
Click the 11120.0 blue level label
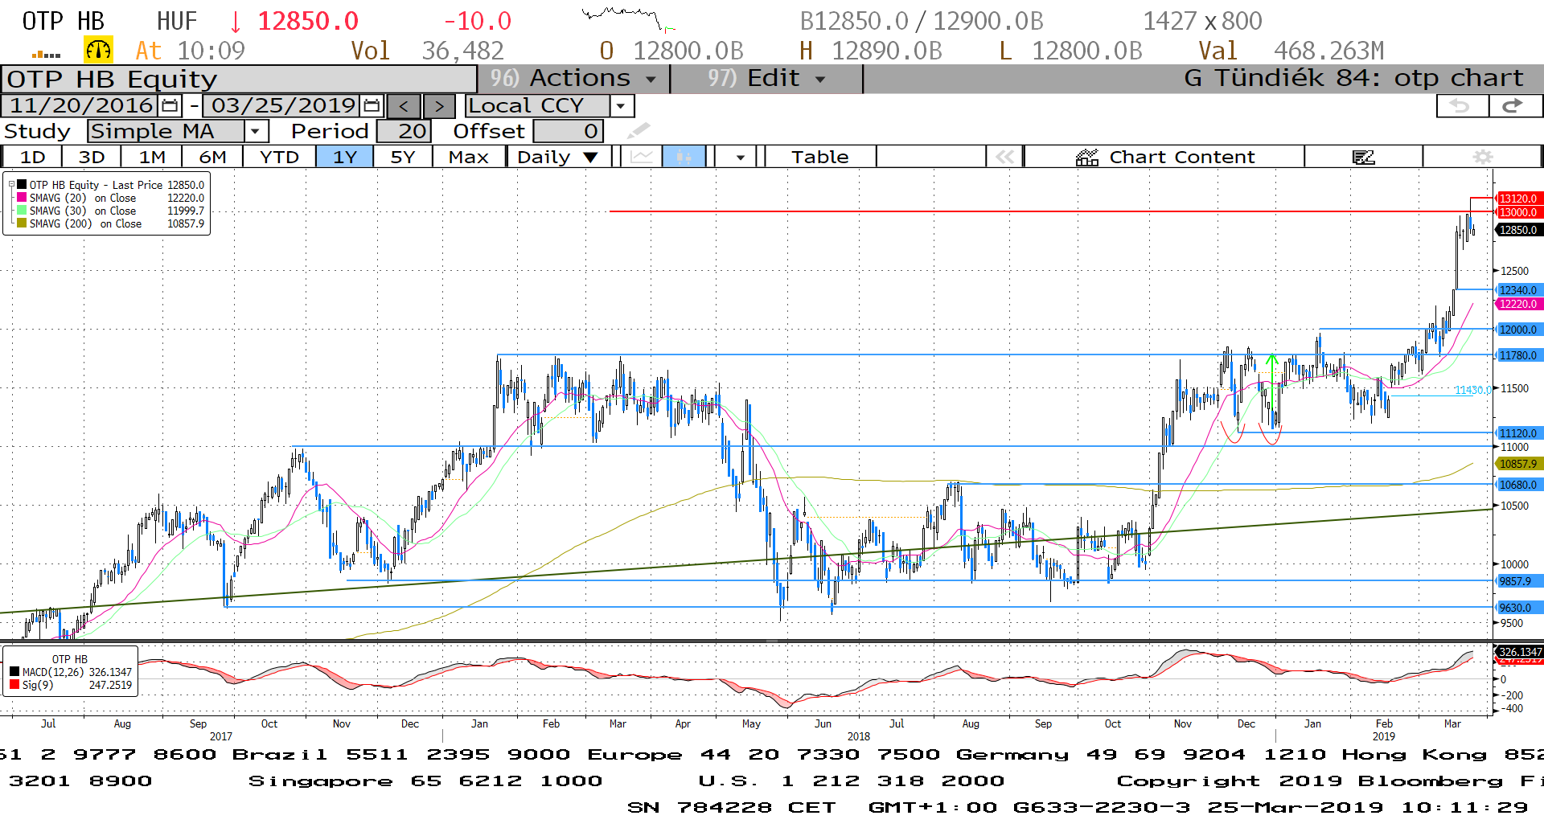point(1518,433)
